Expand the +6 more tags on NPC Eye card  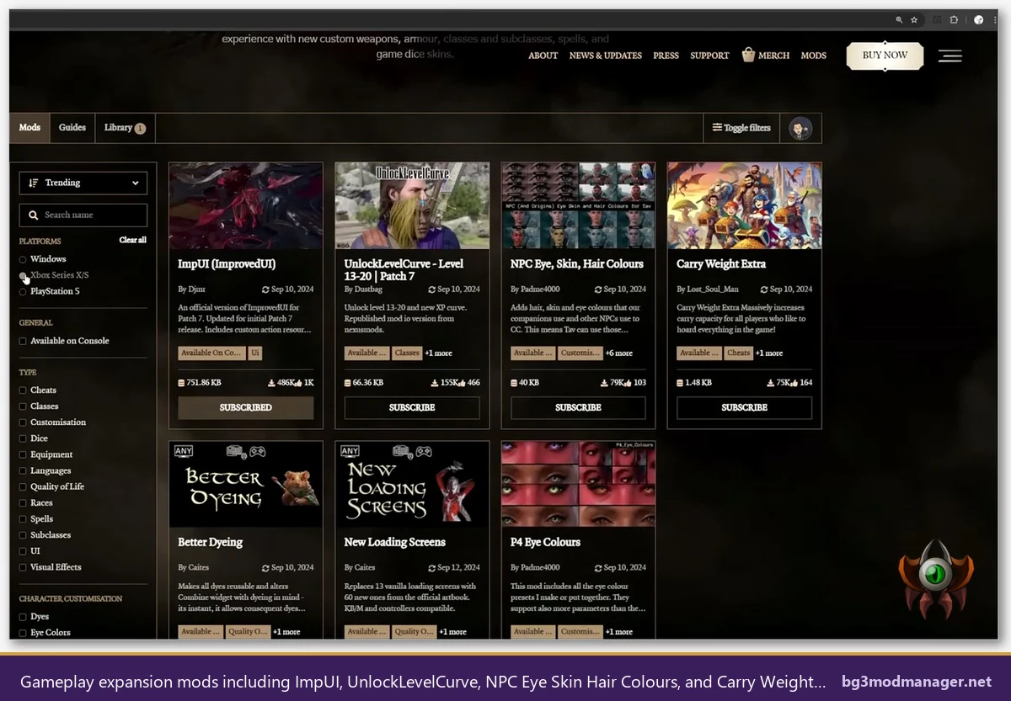tap(618, 353)
